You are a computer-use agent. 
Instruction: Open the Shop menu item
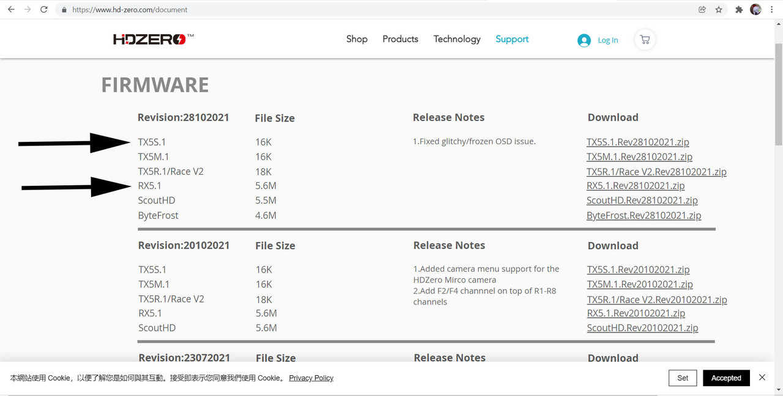click(357, 39)
